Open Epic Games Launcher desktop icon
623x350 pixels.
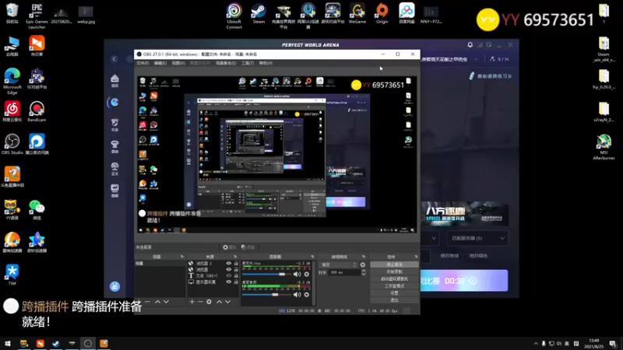click(x=37, y=16)
